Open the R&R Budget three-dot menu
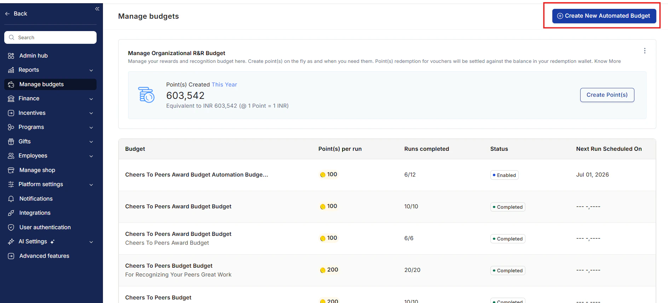This screenshot has width=668, height=303. pyautogui.click(x=645, y=51)
